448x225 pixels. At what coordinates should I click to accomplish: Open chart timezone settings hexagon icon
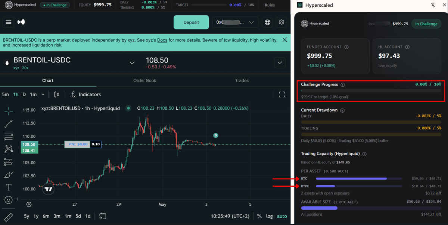(x=29, y=205)
